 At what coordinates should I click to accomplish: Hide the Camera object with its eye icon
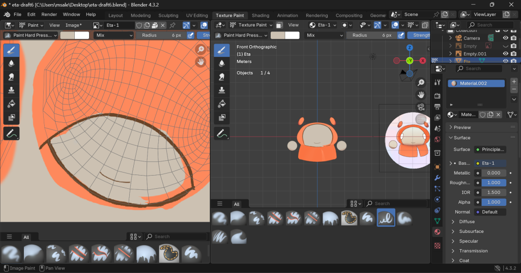tap(505, 38)
